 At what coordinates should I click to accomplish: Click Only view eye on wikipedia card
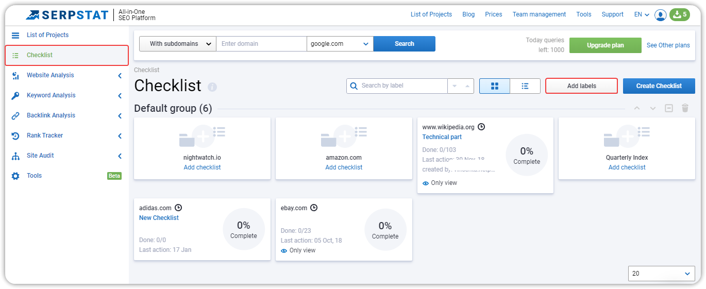coord(426,183)
